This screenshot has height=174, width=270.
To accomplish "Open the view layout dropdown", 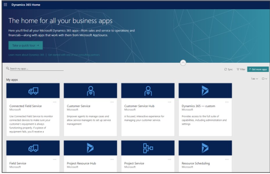I will point(264,79).
